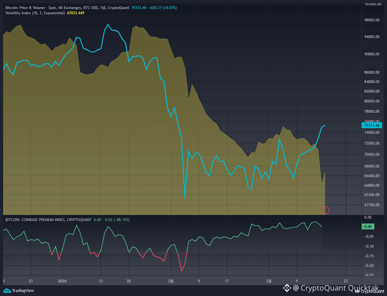Click the +430.37 (+0.57%) change value
Image resolution: width=387 pixels, height=296 pixels.
tap(163, 8)
